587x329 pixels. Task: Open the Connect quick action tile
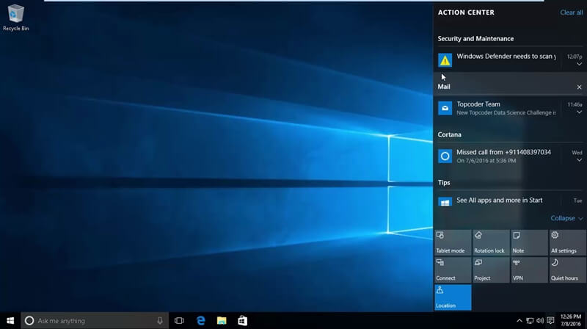[453, 270]
